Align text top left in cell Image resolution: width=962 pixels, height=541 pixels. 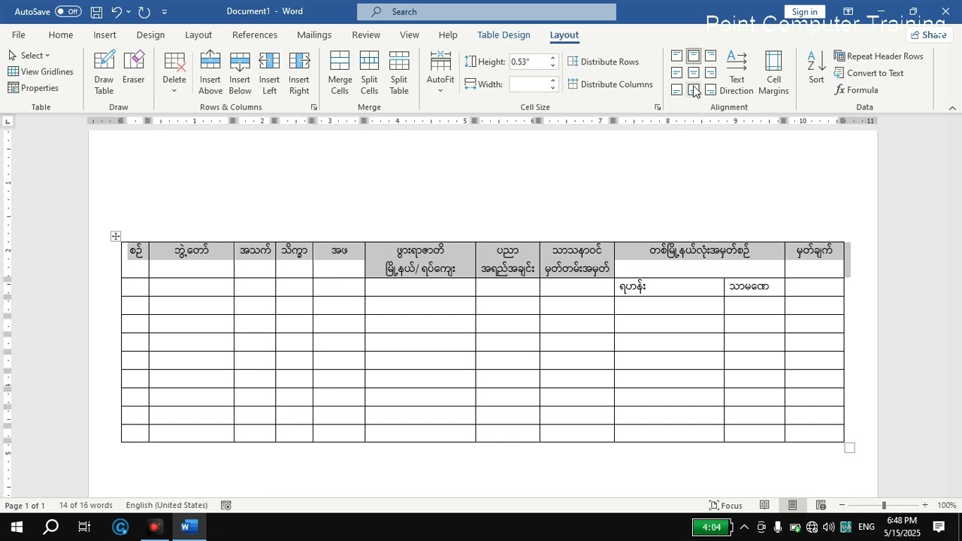tap(676, 56)
